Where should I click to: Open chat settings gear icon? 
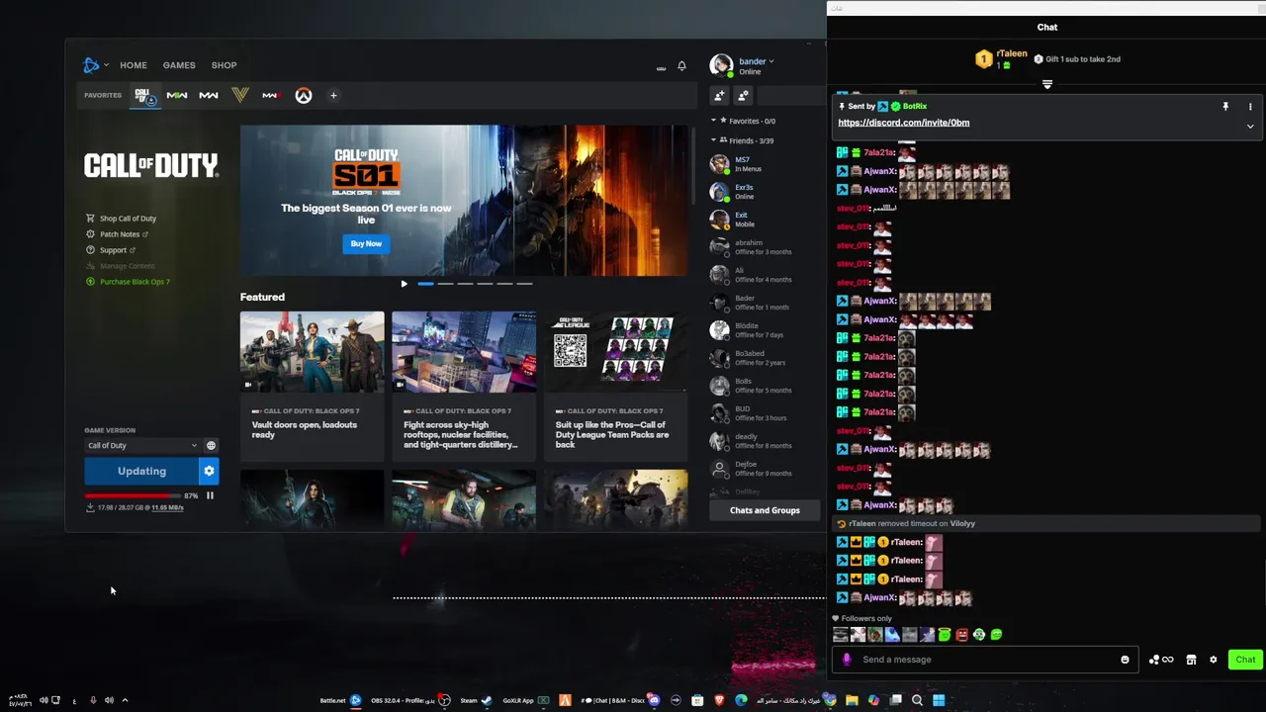(x=1214, y=660)
